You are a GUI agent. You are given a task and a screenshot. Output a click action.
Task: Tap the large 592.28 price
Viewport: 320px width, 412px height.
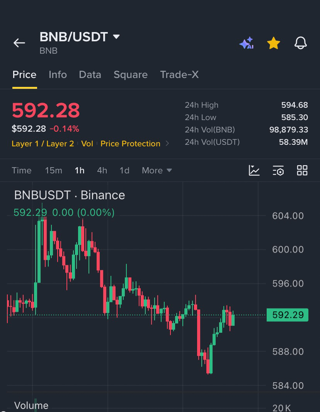46,110
